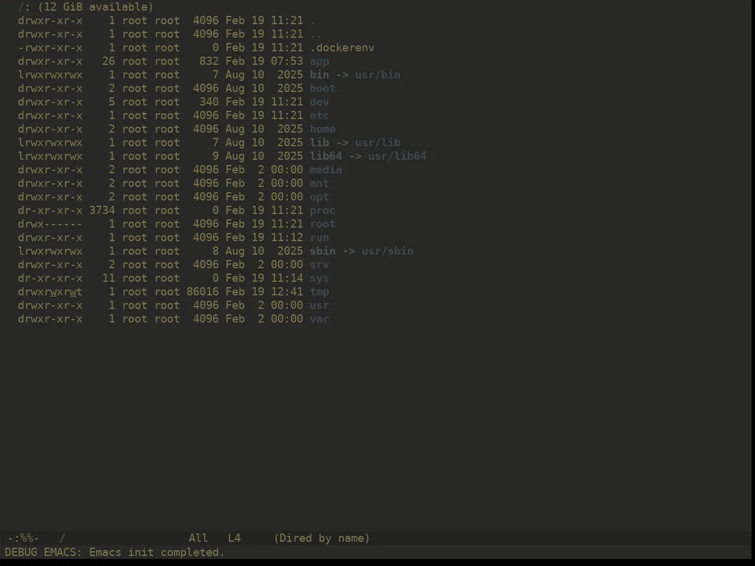The width and height of the screenshot is (755, 566).
Task: Open the home directory
Action: [323, 129]
